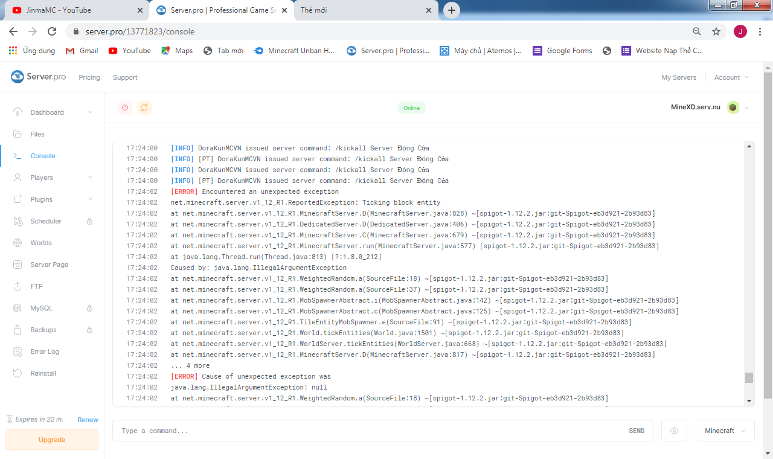
Task: Open Chrome's zoom magnifier icon
Action: (697, 31)
